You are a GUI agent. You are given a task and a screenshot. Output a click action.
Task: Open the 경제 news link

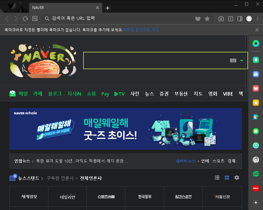(231, 161)
